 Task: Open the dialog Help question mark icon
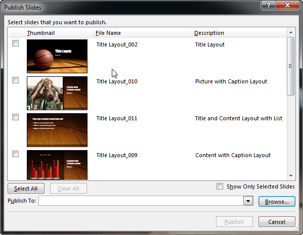(269, 5)
